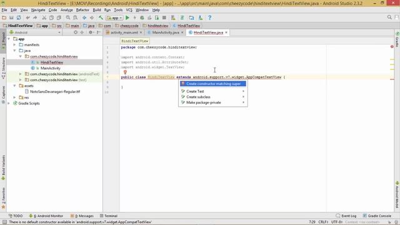400x225 pixels.
Task: Collapse the java folder node
Action: tap(14, 51)
